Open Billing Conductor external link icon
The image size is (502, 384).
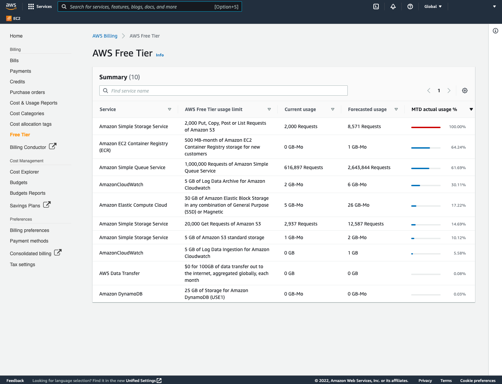coord(53,146)
